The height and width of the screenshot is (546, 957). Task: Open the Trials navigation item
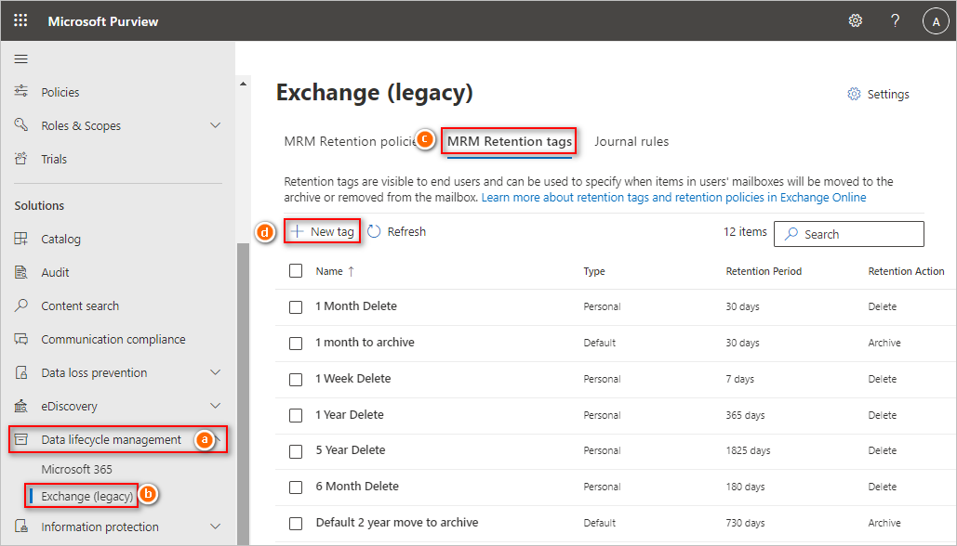54,159
